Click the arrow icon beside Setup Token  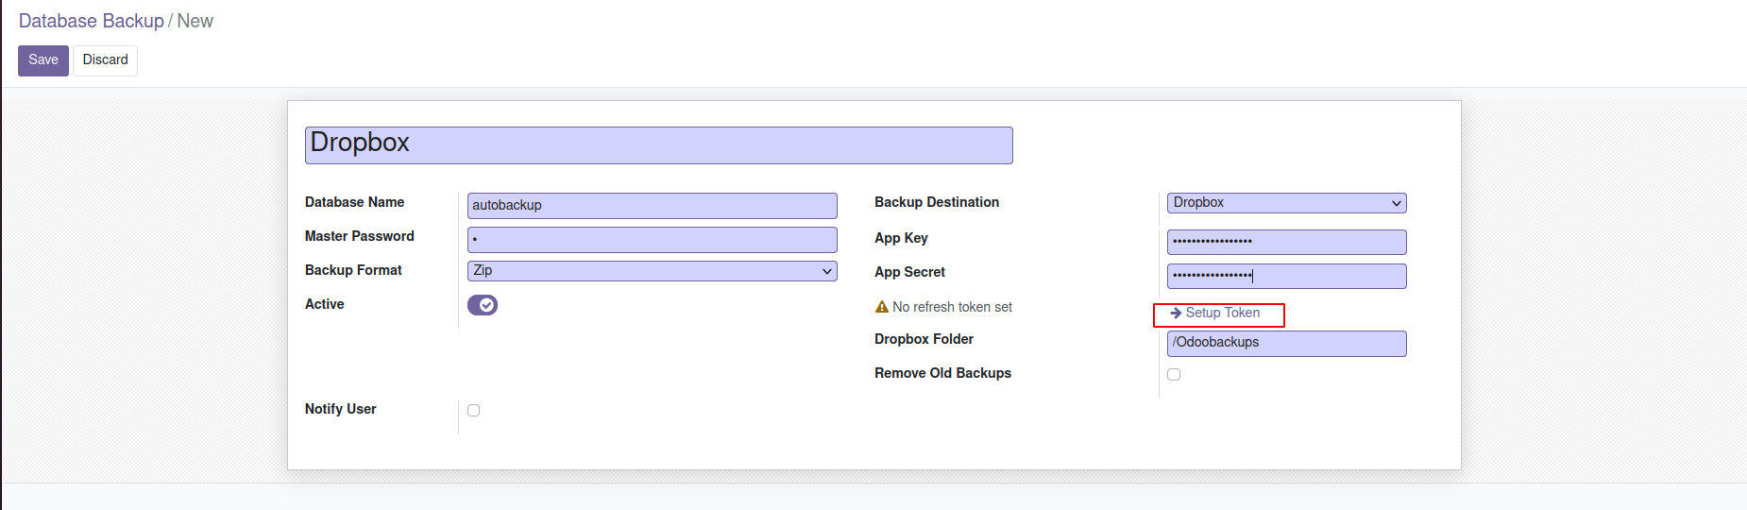[1176, 313]
